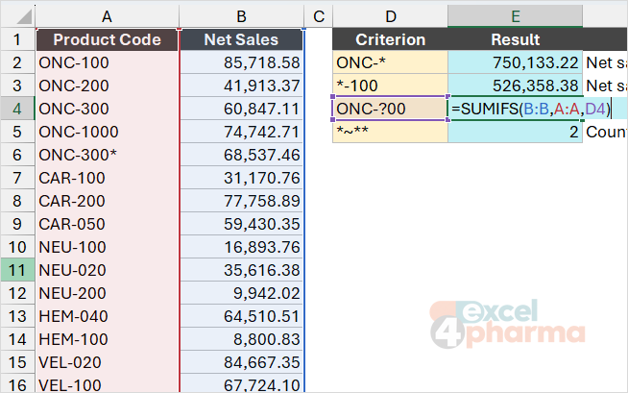The image size is (628, 393).
Task: Click net sales value 60,847.11
Action: pos(242,109)
